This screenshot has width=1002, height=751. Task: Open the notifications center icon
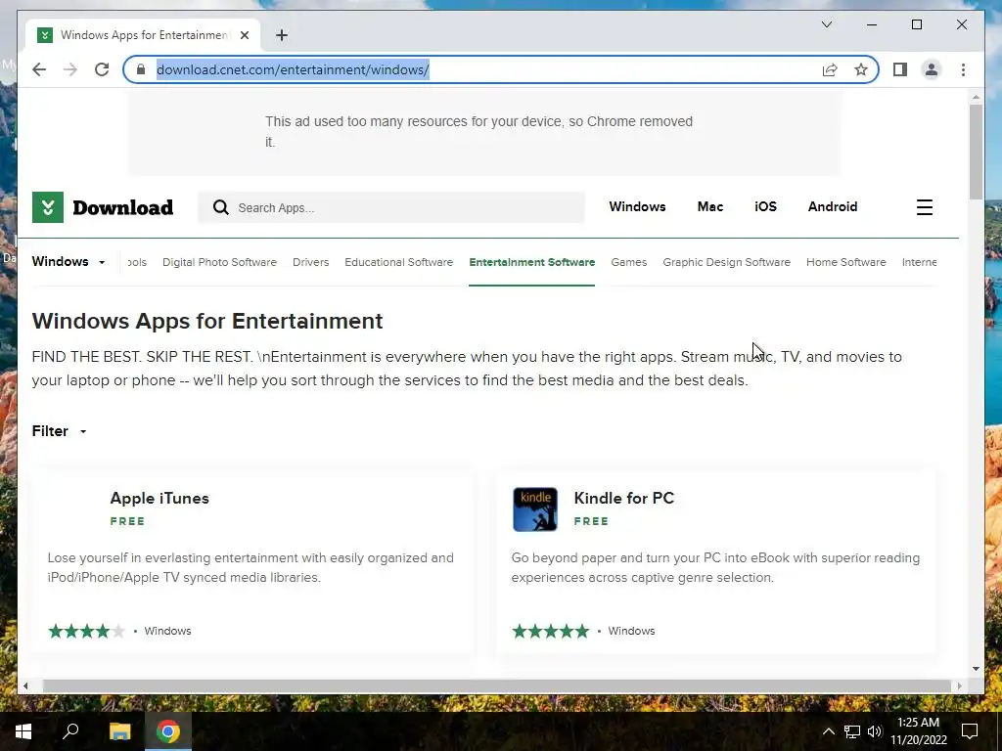pyautogui.click(x=970, y=731)
